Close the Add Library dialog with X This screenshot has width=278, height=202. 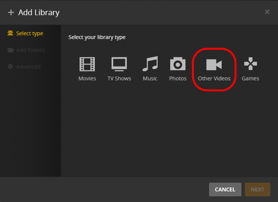pyautogui.click(x=267, y=12)
